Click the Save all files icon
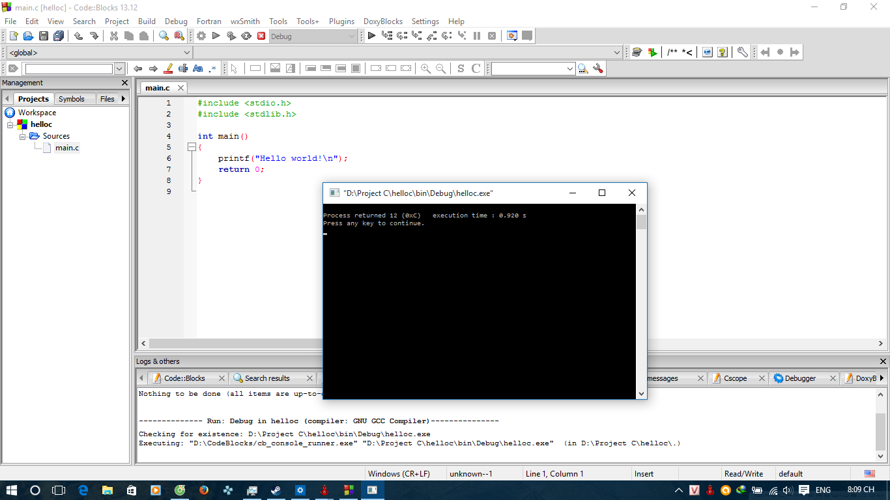 point(59,36)
